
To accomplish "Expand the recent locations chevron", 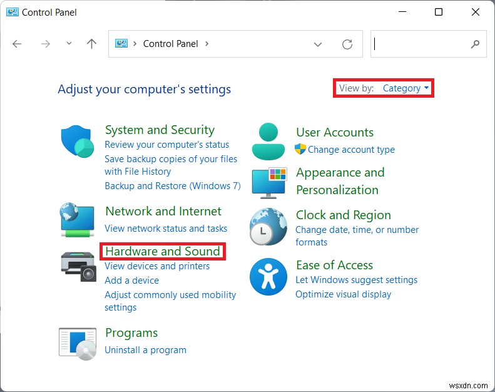I will coord(69,44).
